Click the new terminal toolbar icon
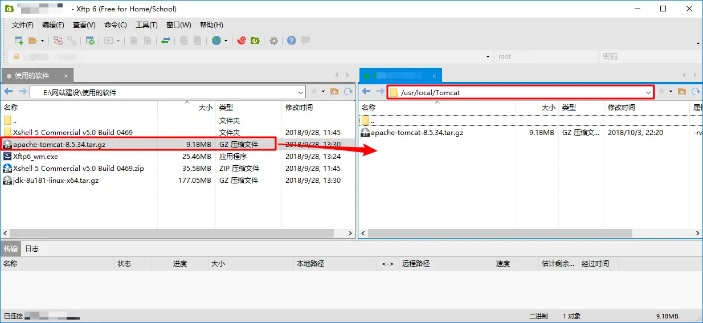The image size is (703, 323). (108, 40)
